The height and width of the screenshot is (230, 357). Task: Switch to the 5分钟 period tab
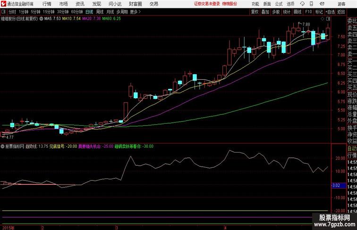(35, 12)
